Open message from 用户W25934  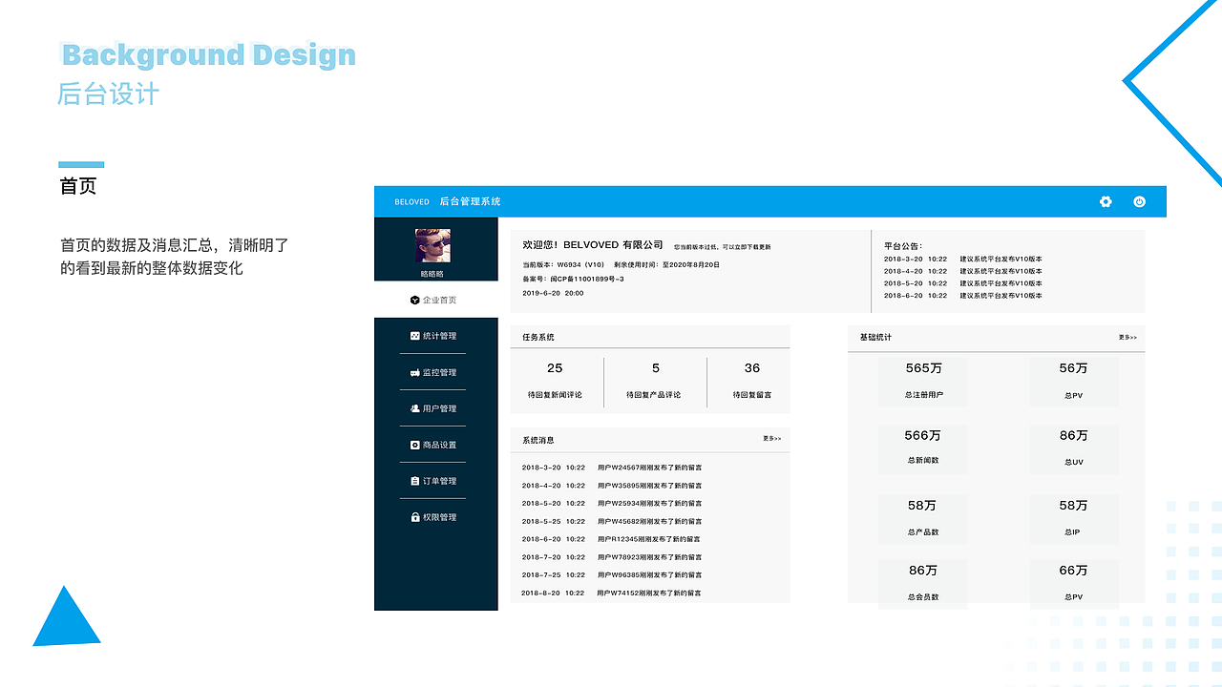pyautogui.click(x=611, y=504)
